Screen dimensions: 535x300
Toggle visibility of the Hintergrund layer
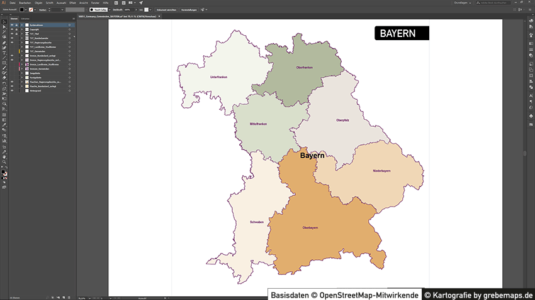coord(12,90)
